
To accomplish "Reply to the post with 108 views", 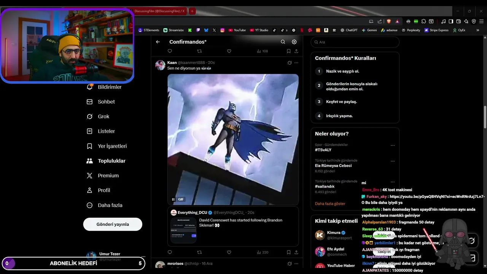I will (x=170, y=51).
